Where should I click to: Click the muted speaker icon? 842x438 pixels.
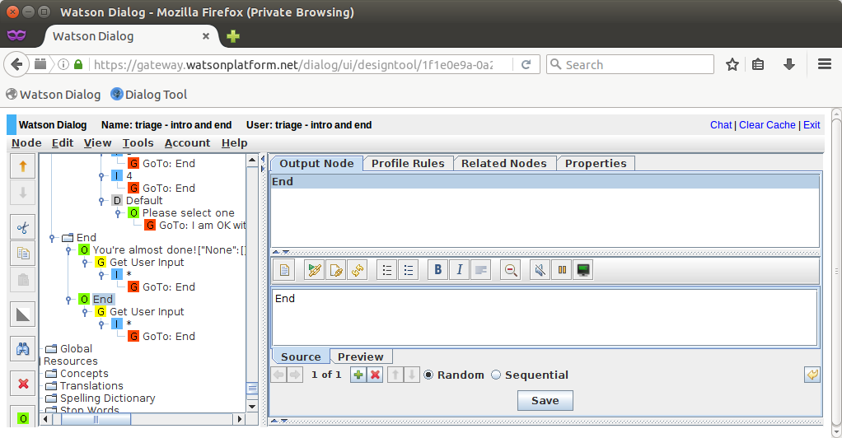(x=540, y=270)
